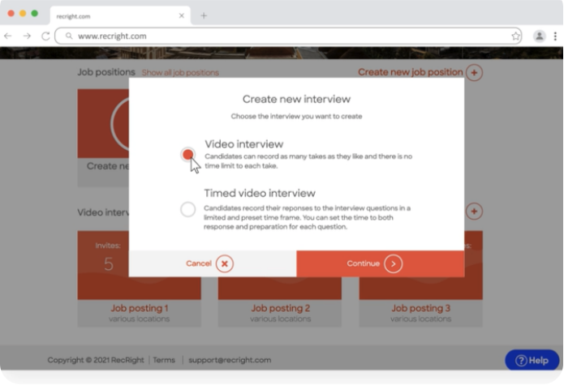Show all job positions link
Screen dimensions: 564x385
(180, 73)
